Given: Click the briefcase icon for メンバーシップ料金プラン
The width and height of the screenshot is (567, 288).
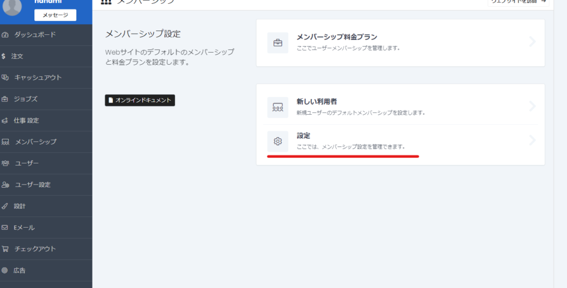Looking at the screenshot, I should (278, 43).
